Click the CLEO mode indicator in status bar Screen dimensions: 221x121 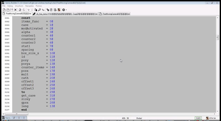click(x=198, y=118)
